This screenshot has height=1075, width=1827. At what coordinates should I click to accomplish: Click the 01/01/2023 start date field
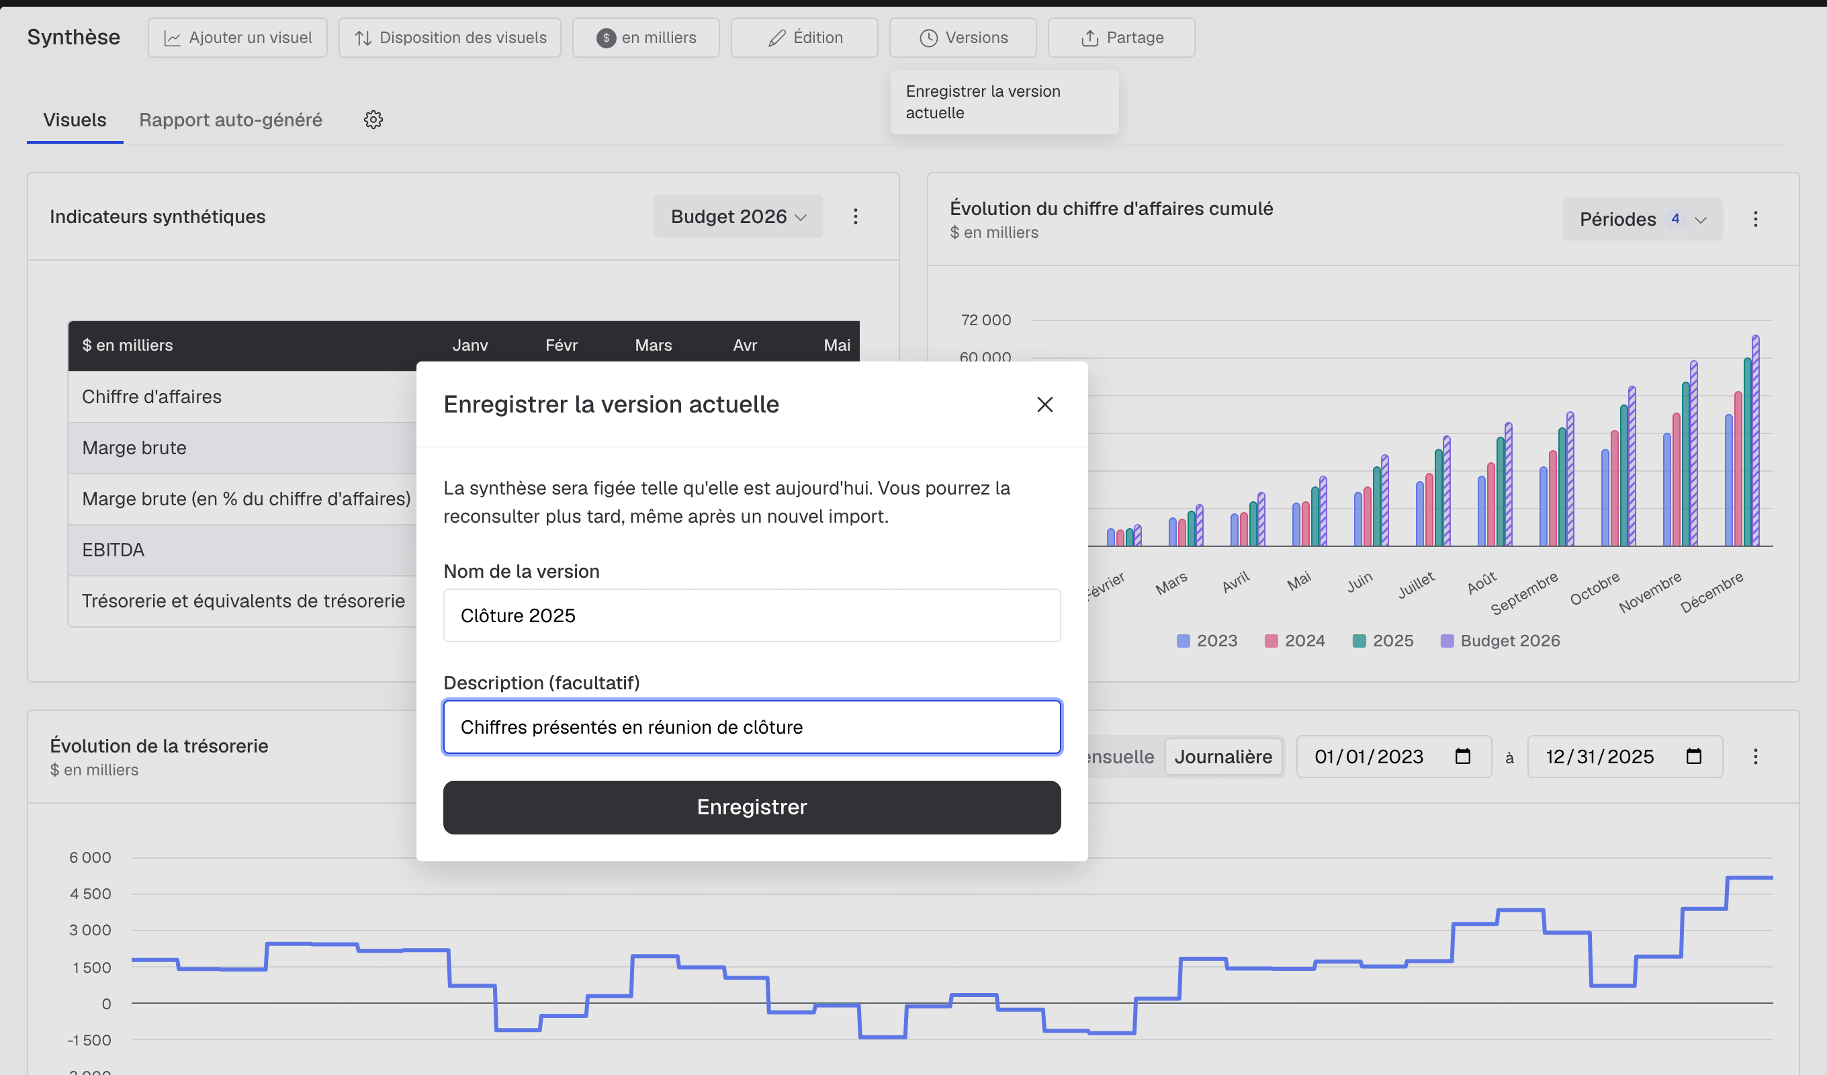(1394, 757)
